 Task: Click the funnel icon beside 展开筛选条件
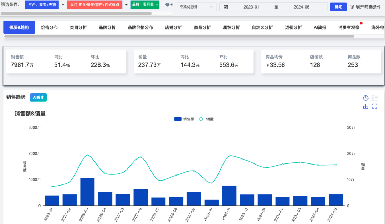click(353, 7)
